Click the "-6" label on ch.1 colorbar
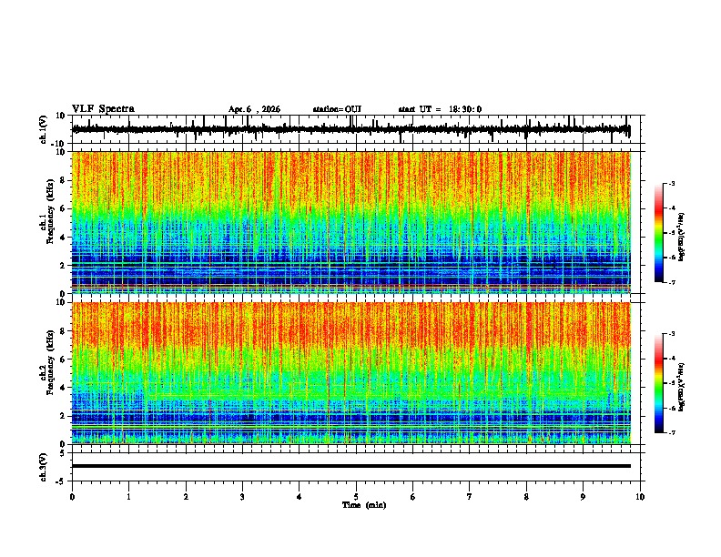This screenshot has height=557, width=721. pos(672,258)
